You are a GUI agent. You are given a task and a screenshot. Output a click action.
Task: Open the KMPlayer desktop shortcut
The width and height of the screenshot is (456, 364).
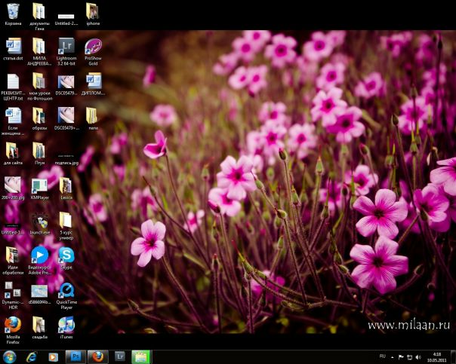coord(39,185)
